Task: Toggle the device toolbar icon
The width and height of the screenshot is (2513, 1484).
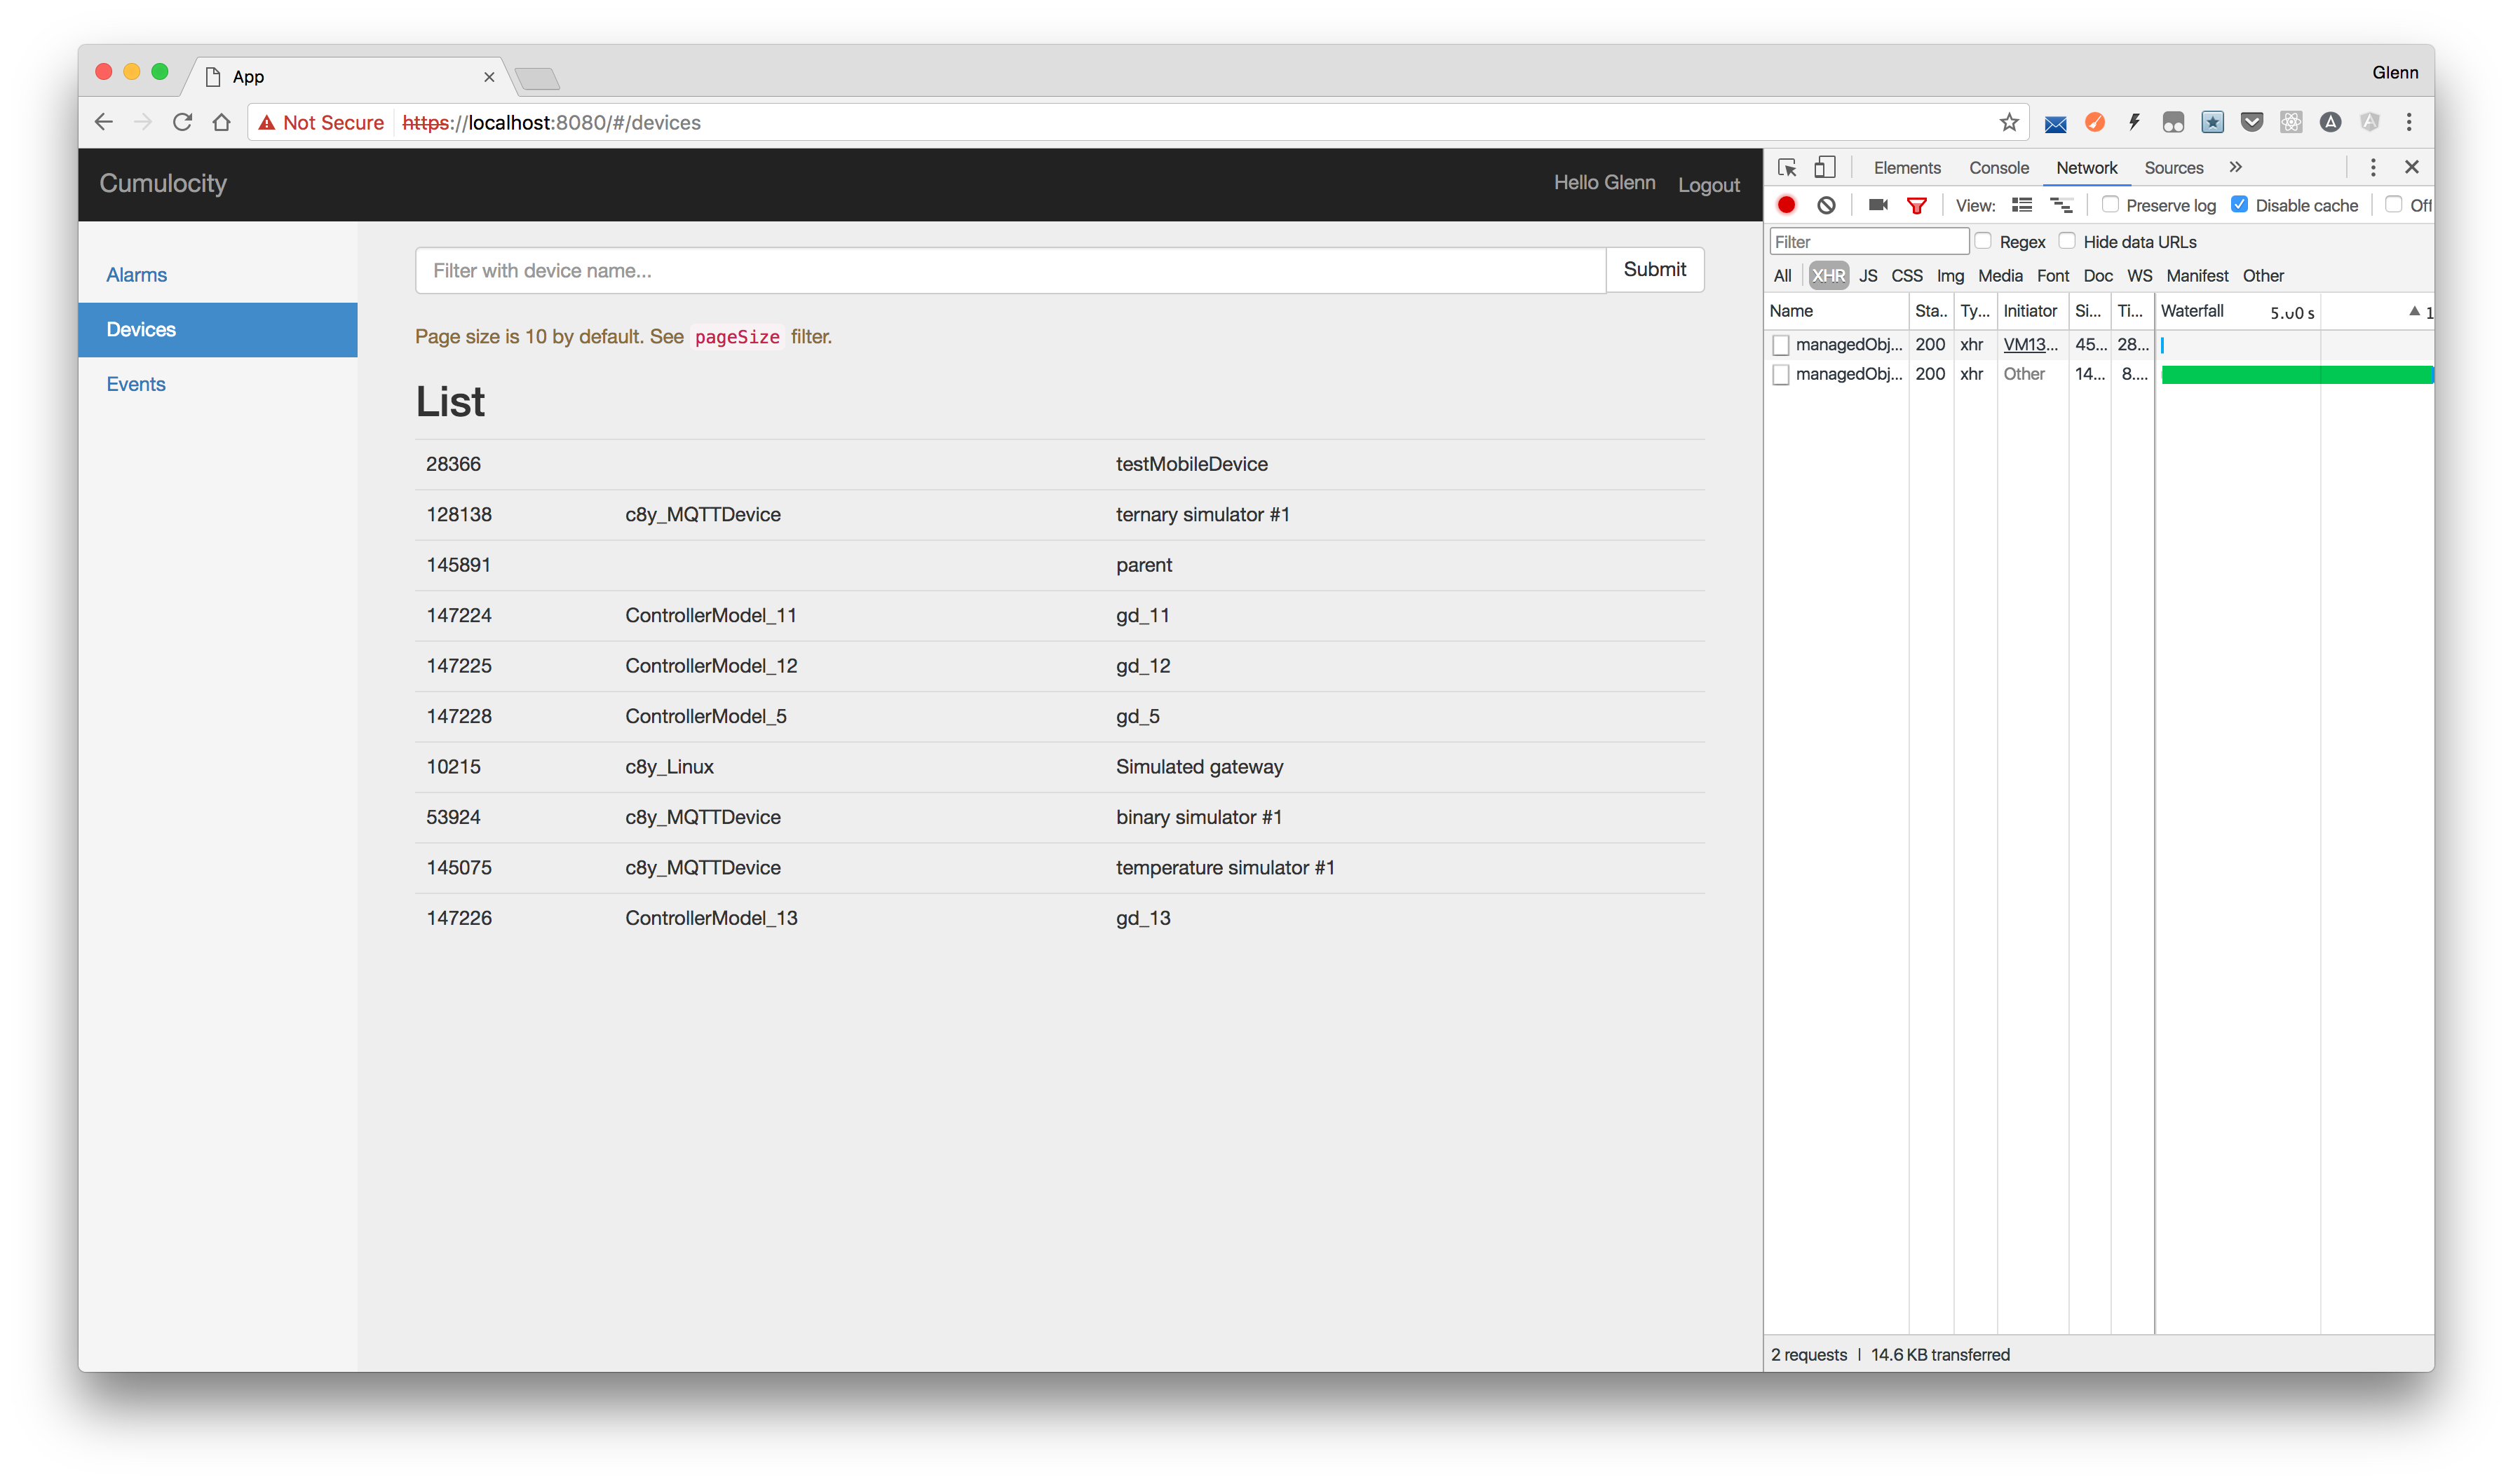Action: point(1824,168)
